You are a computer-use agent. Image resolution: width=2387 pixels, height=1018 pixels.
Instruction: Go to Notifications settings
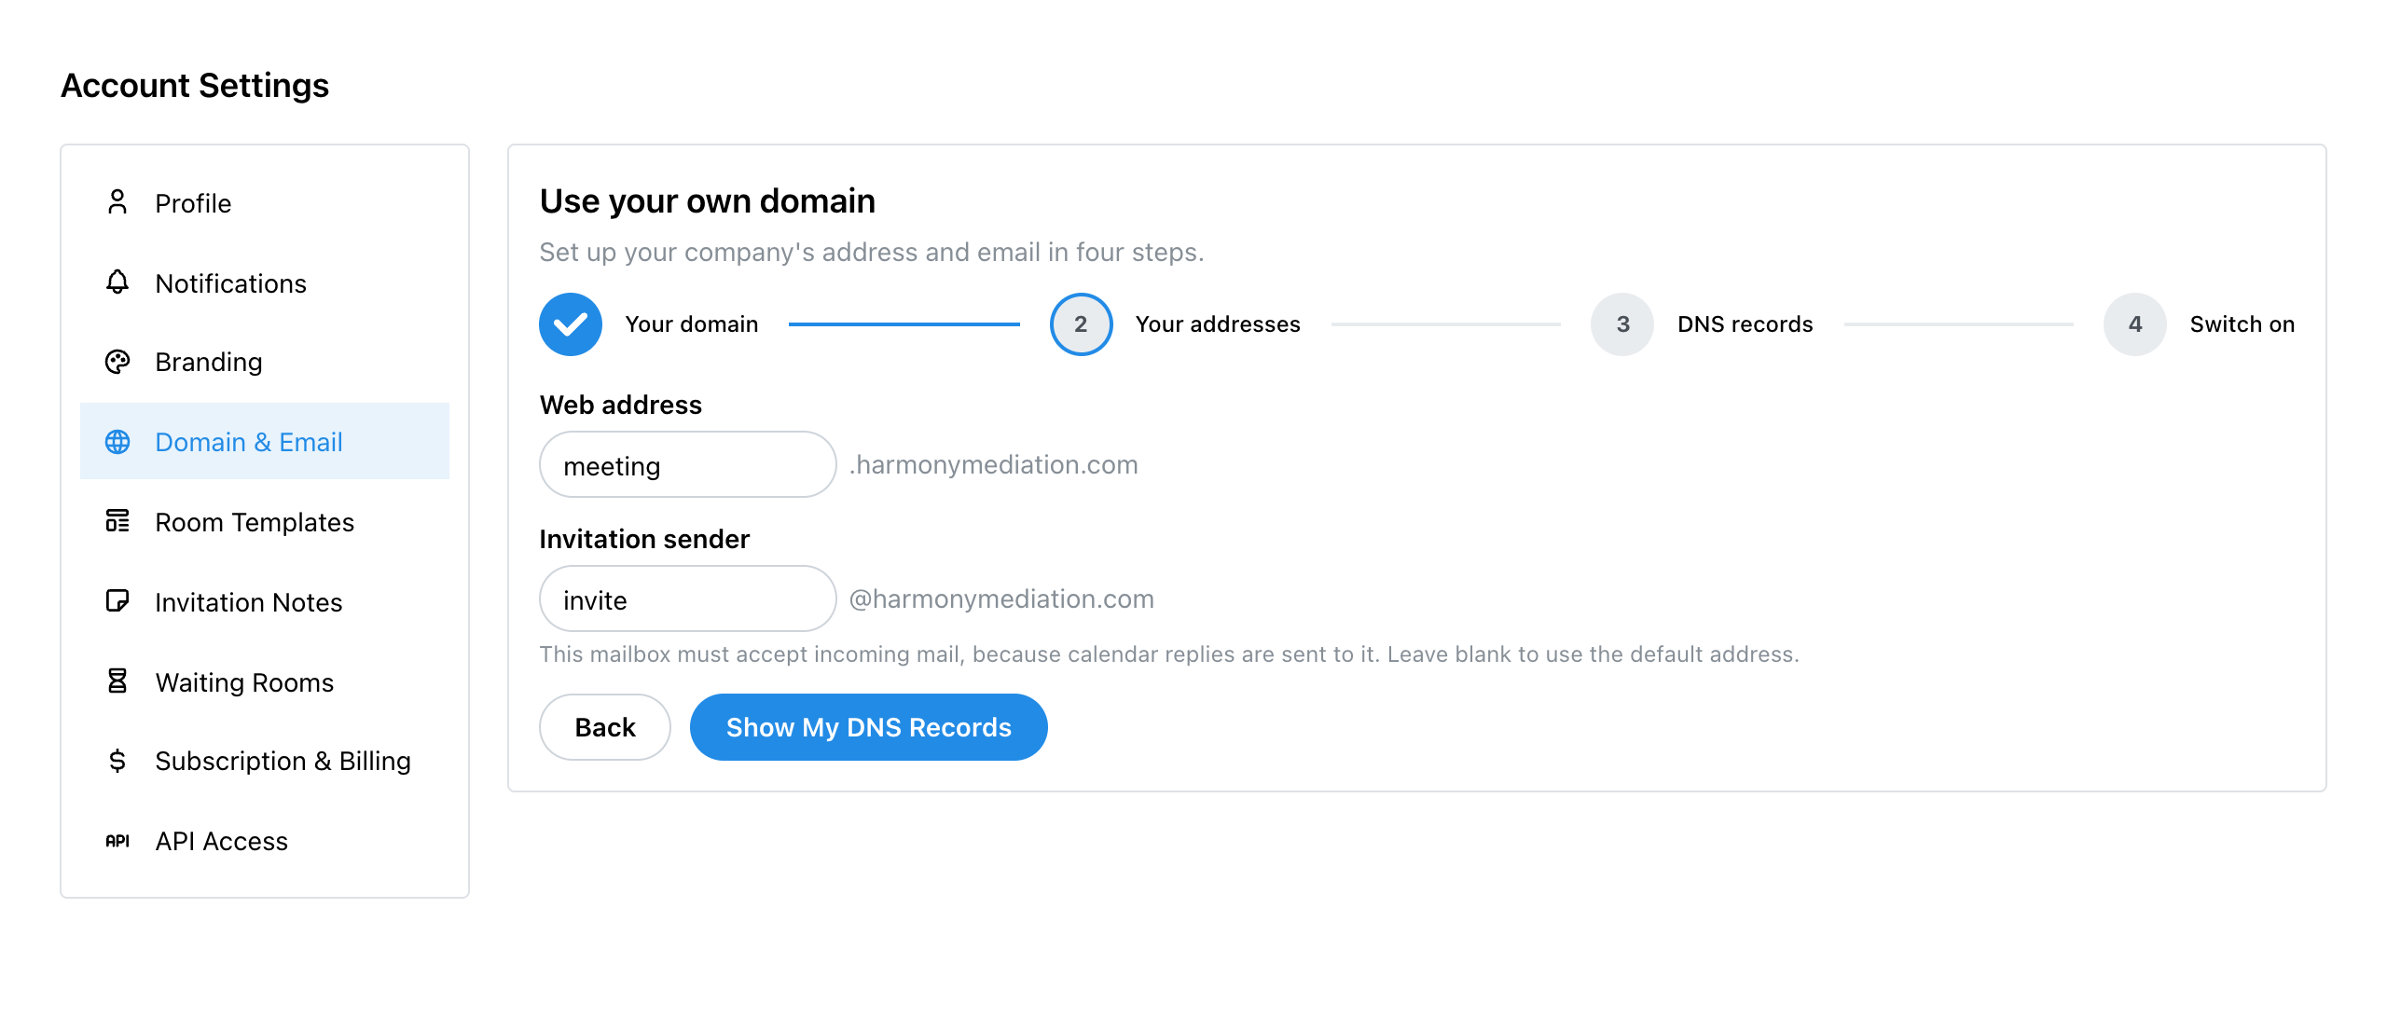tap(265, 282)
